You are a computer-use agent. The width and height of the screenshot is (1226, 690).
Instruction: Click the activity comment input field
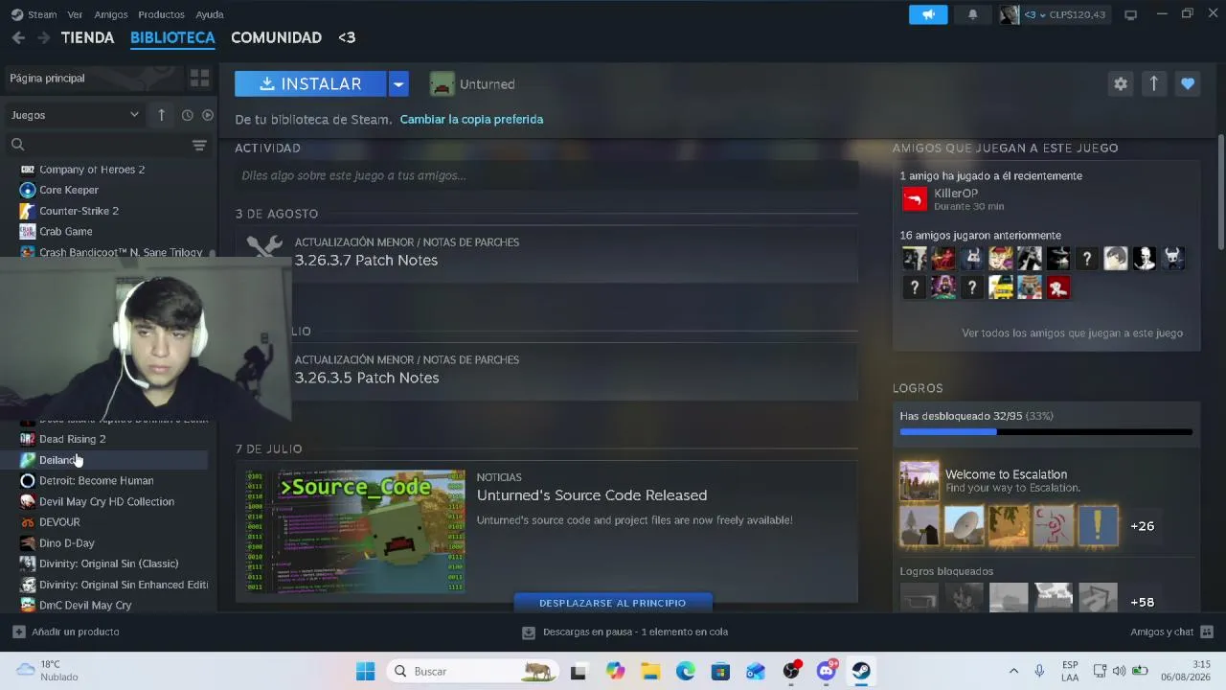(546, 175)
